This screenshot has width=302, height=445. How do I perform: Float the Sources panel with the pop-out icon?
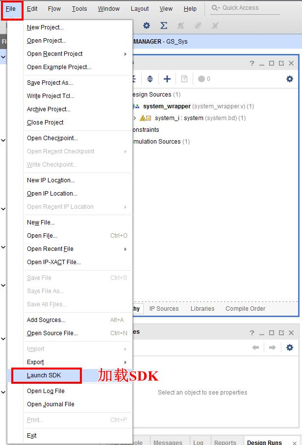281,63
